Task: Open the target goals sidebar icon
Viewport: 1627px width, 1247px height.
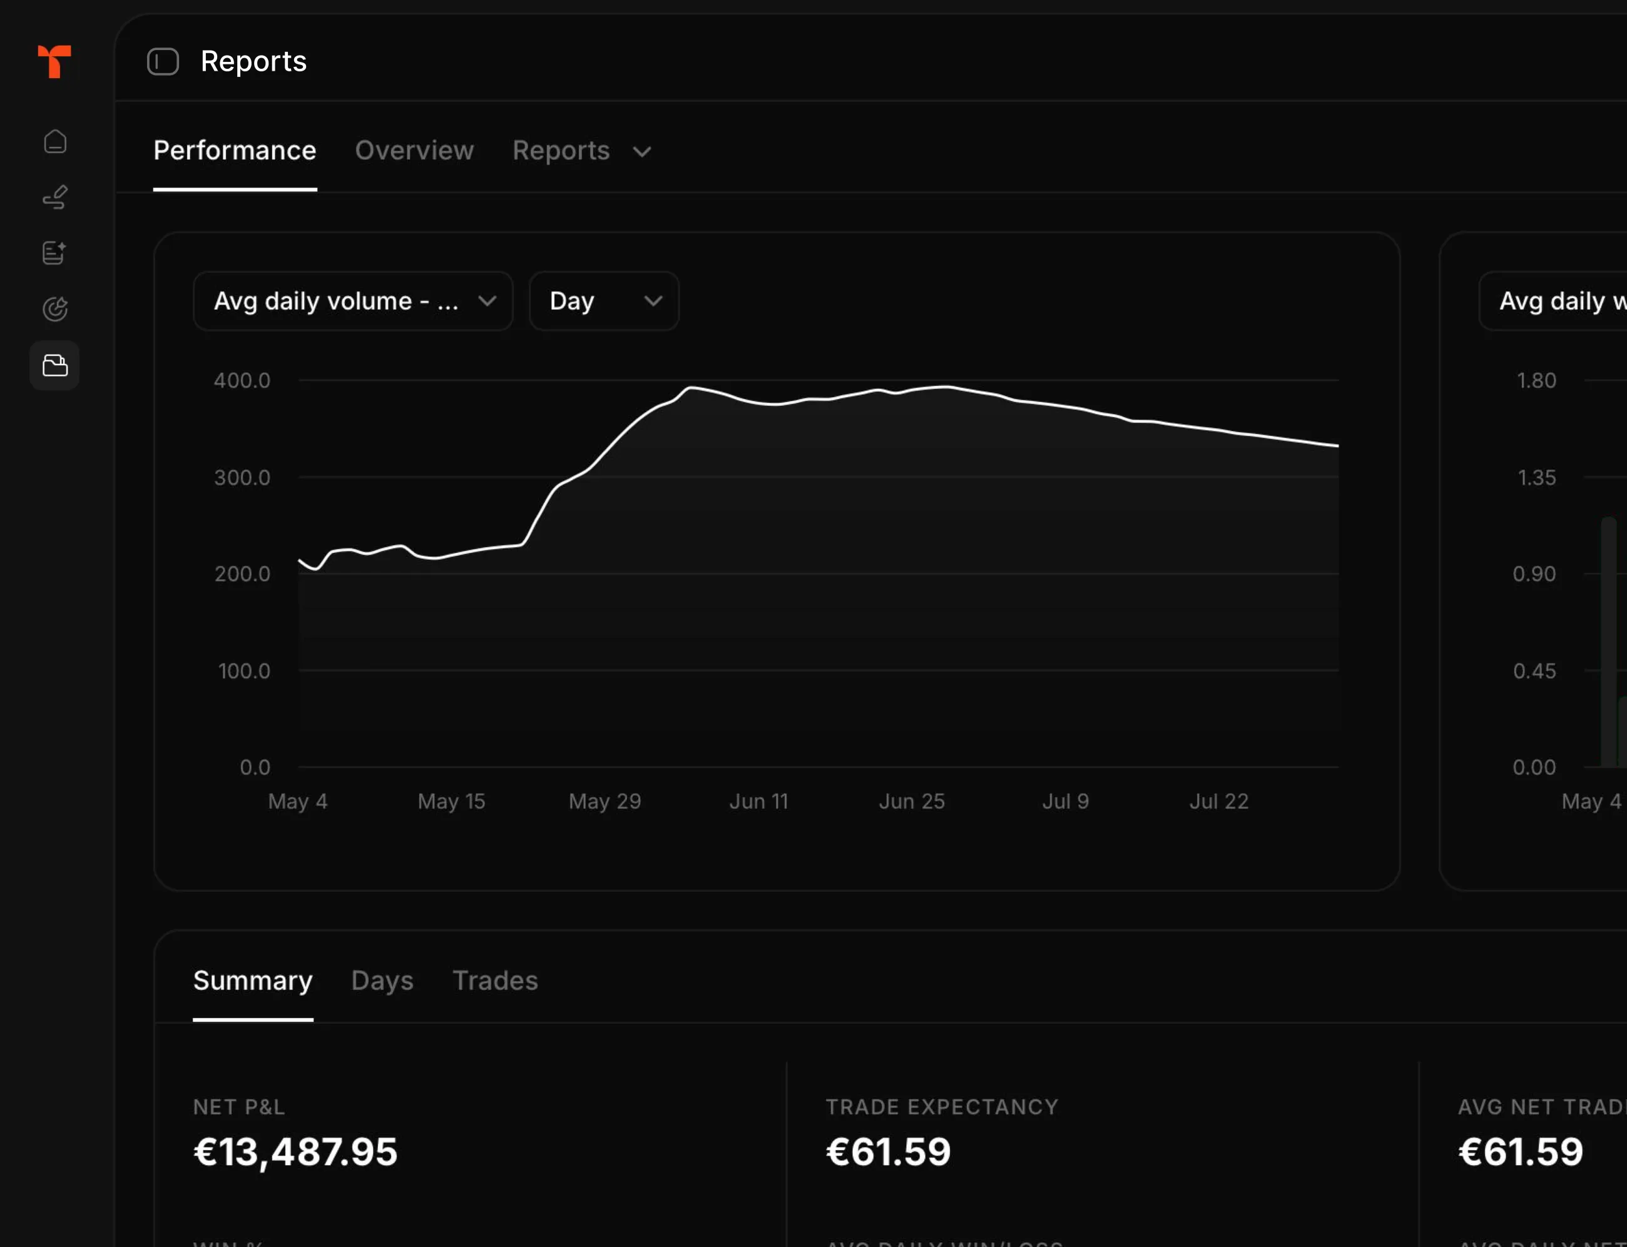Action: [x=55, y=309]
